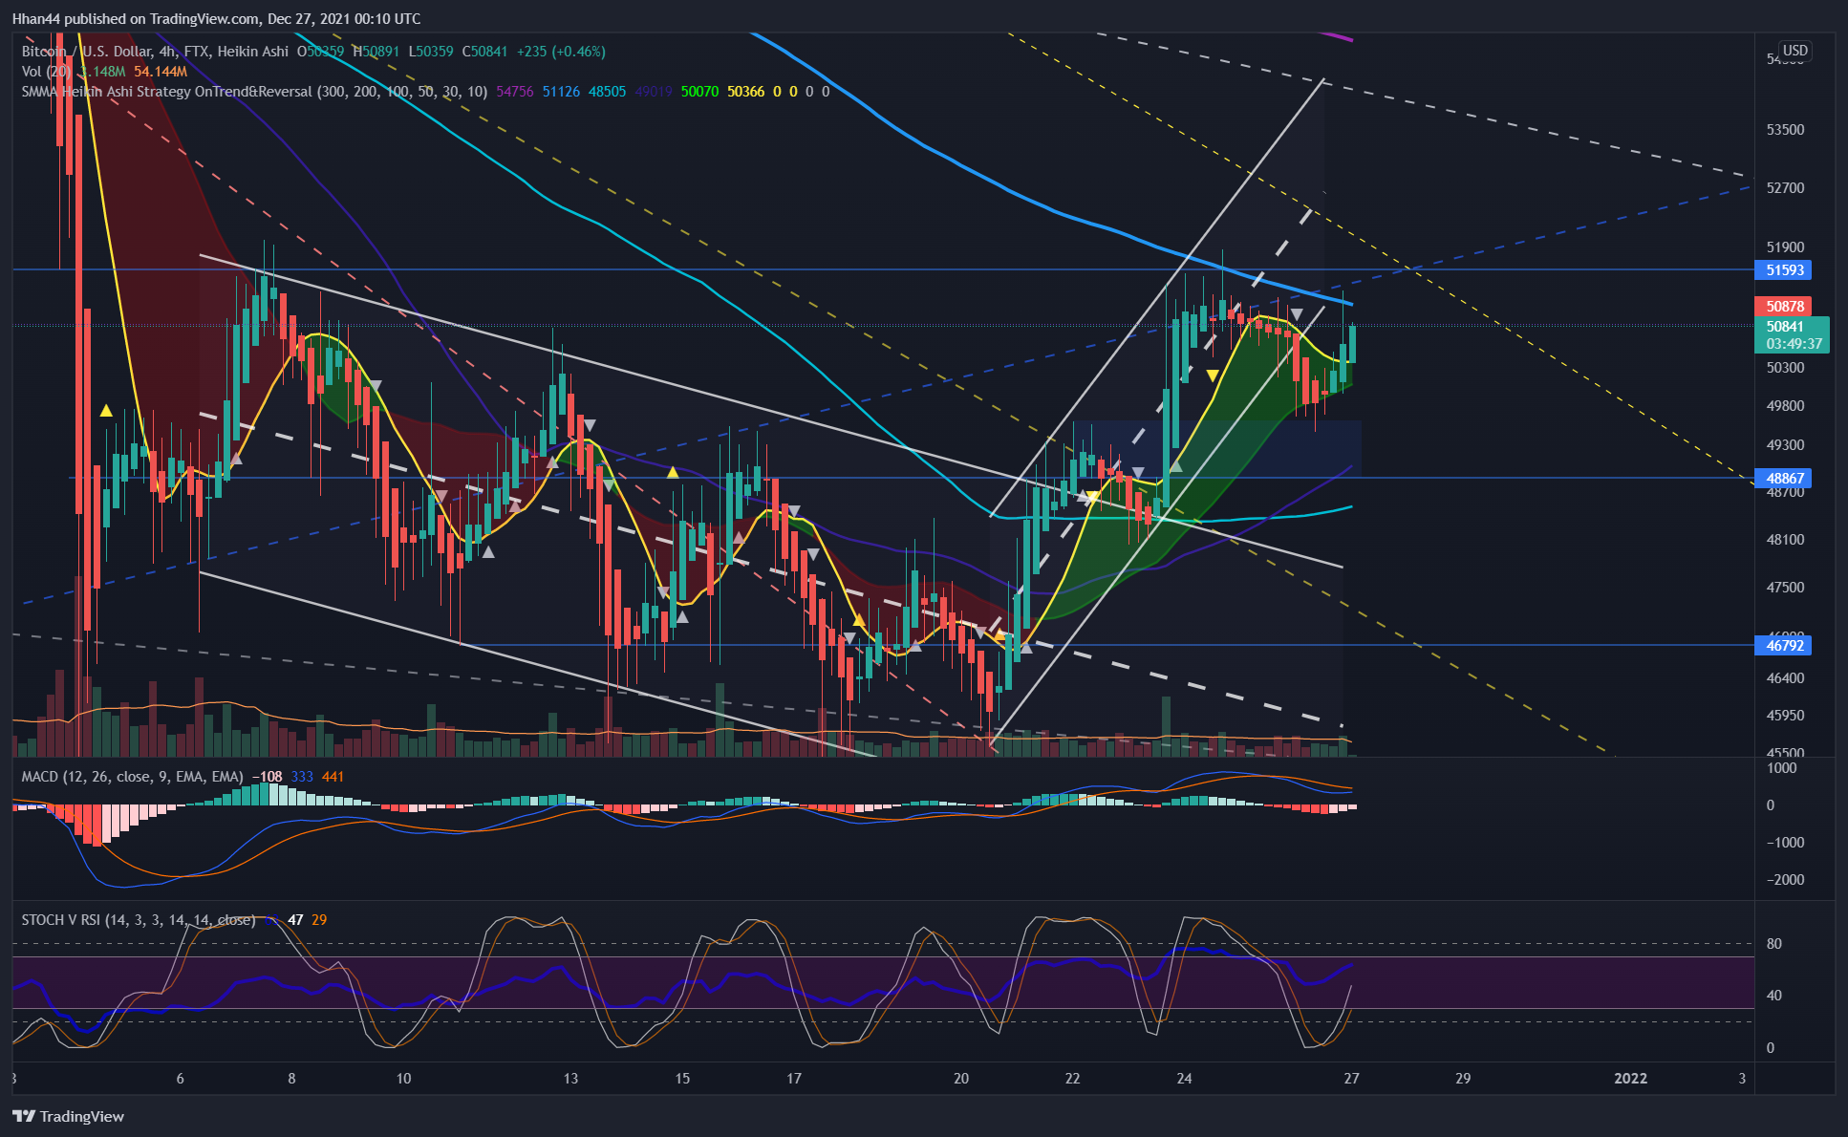
Task: Click 49800 on the price axis
Action: coord(1785,406)
